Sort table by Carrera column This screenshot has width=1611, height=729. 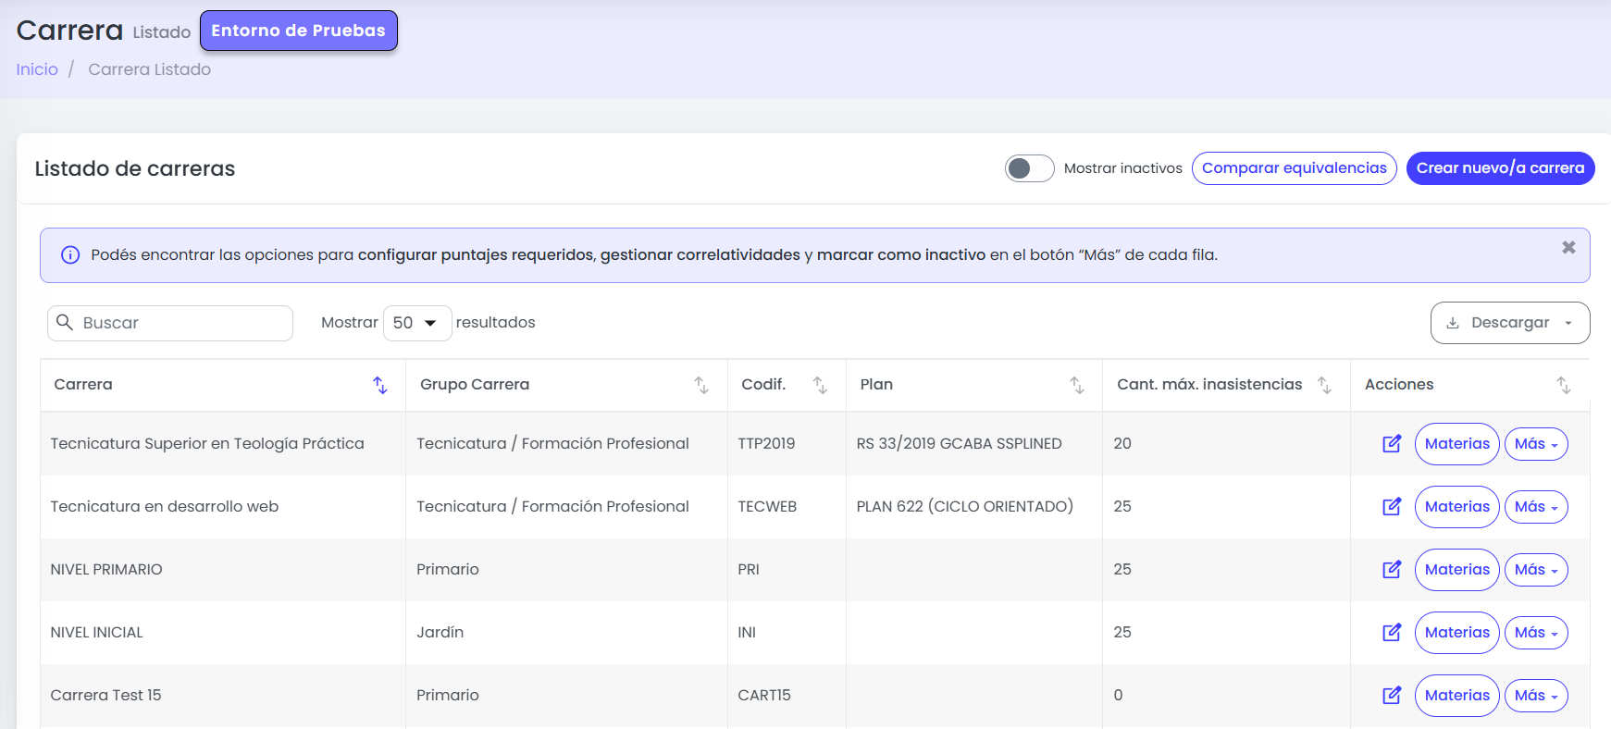[380, 385]
